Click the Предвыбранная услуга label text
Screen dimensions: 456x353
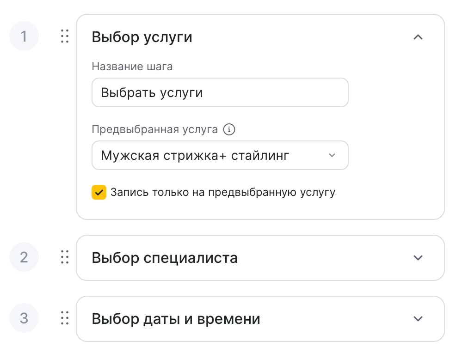155,130
